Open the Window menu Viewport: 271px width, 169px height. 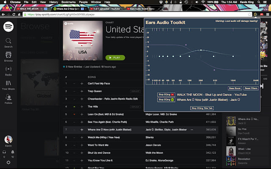coord(96,2)
